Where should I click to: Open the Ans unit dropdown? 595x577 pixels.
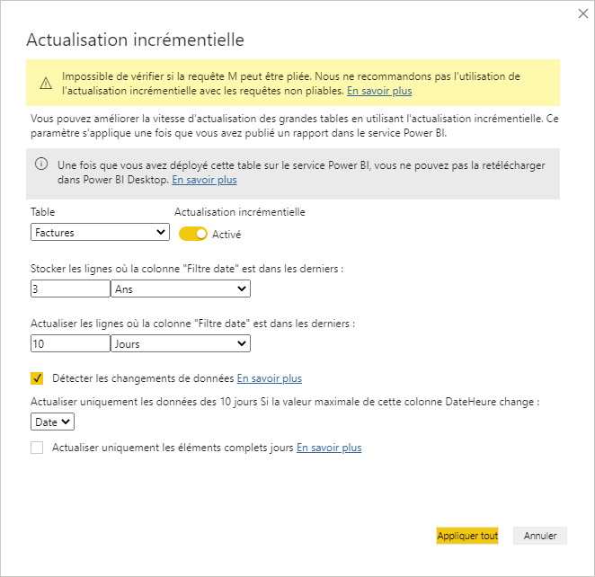point(181,288)
